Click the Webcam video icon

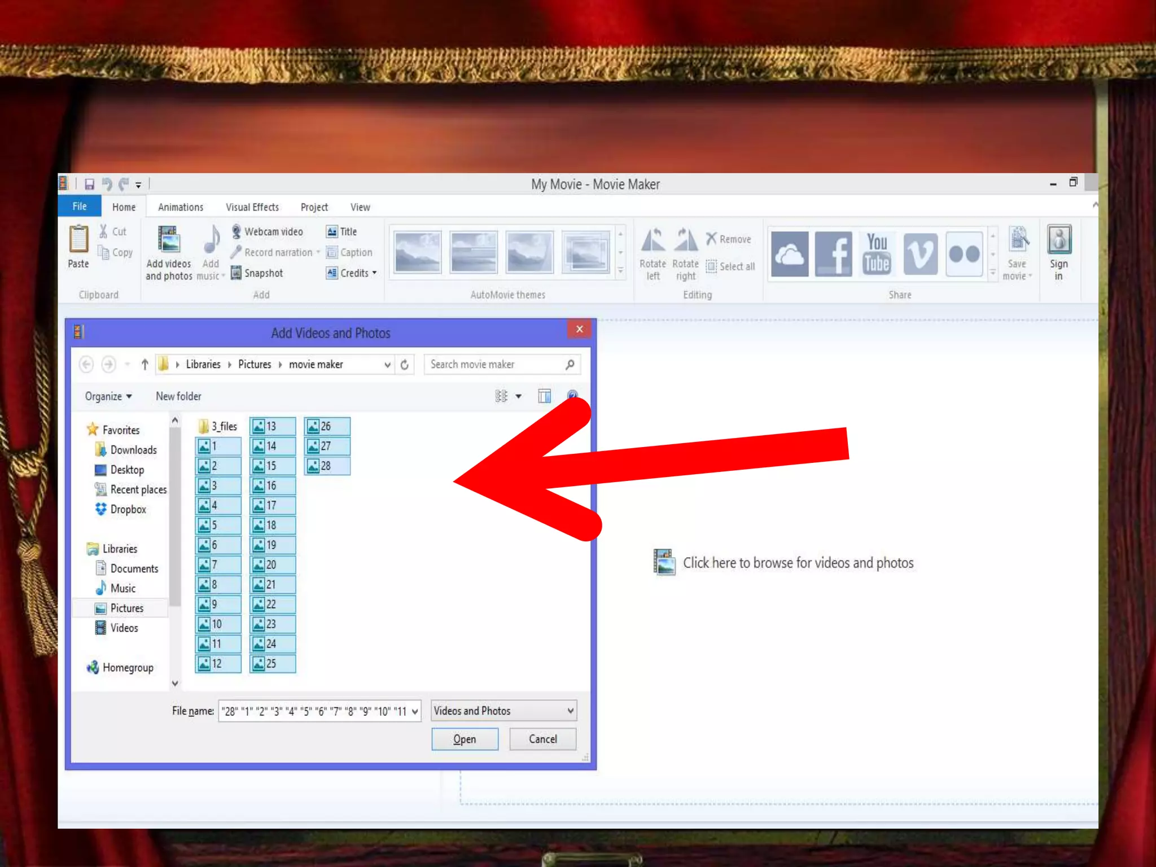pos(237,231)
